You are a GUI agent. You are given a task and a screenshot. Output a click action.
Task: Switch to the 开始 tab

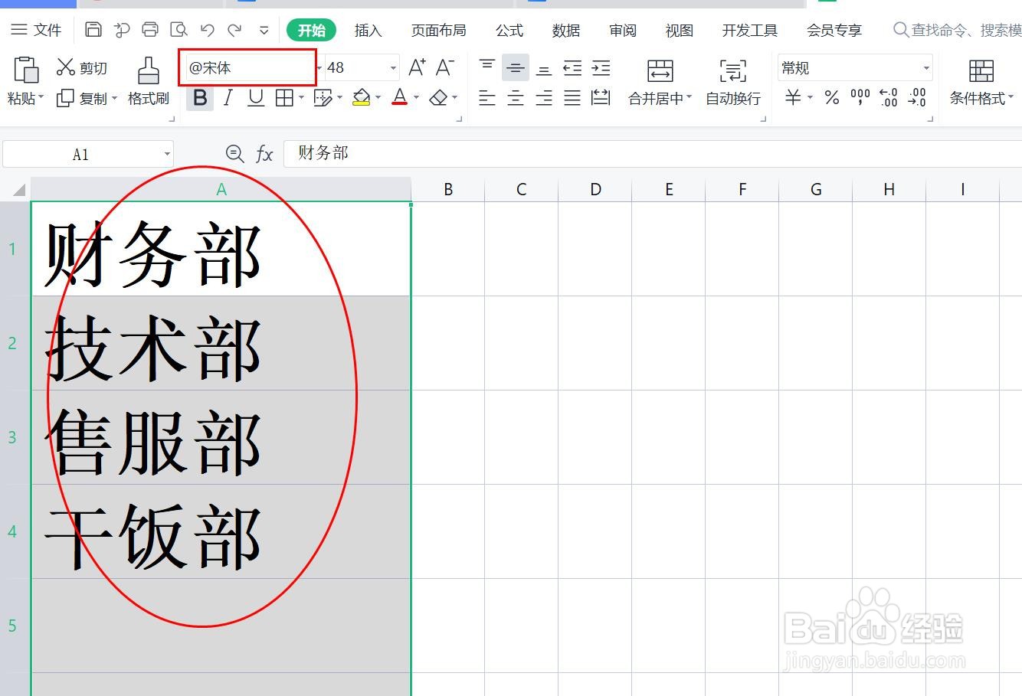tap(311, 30)
